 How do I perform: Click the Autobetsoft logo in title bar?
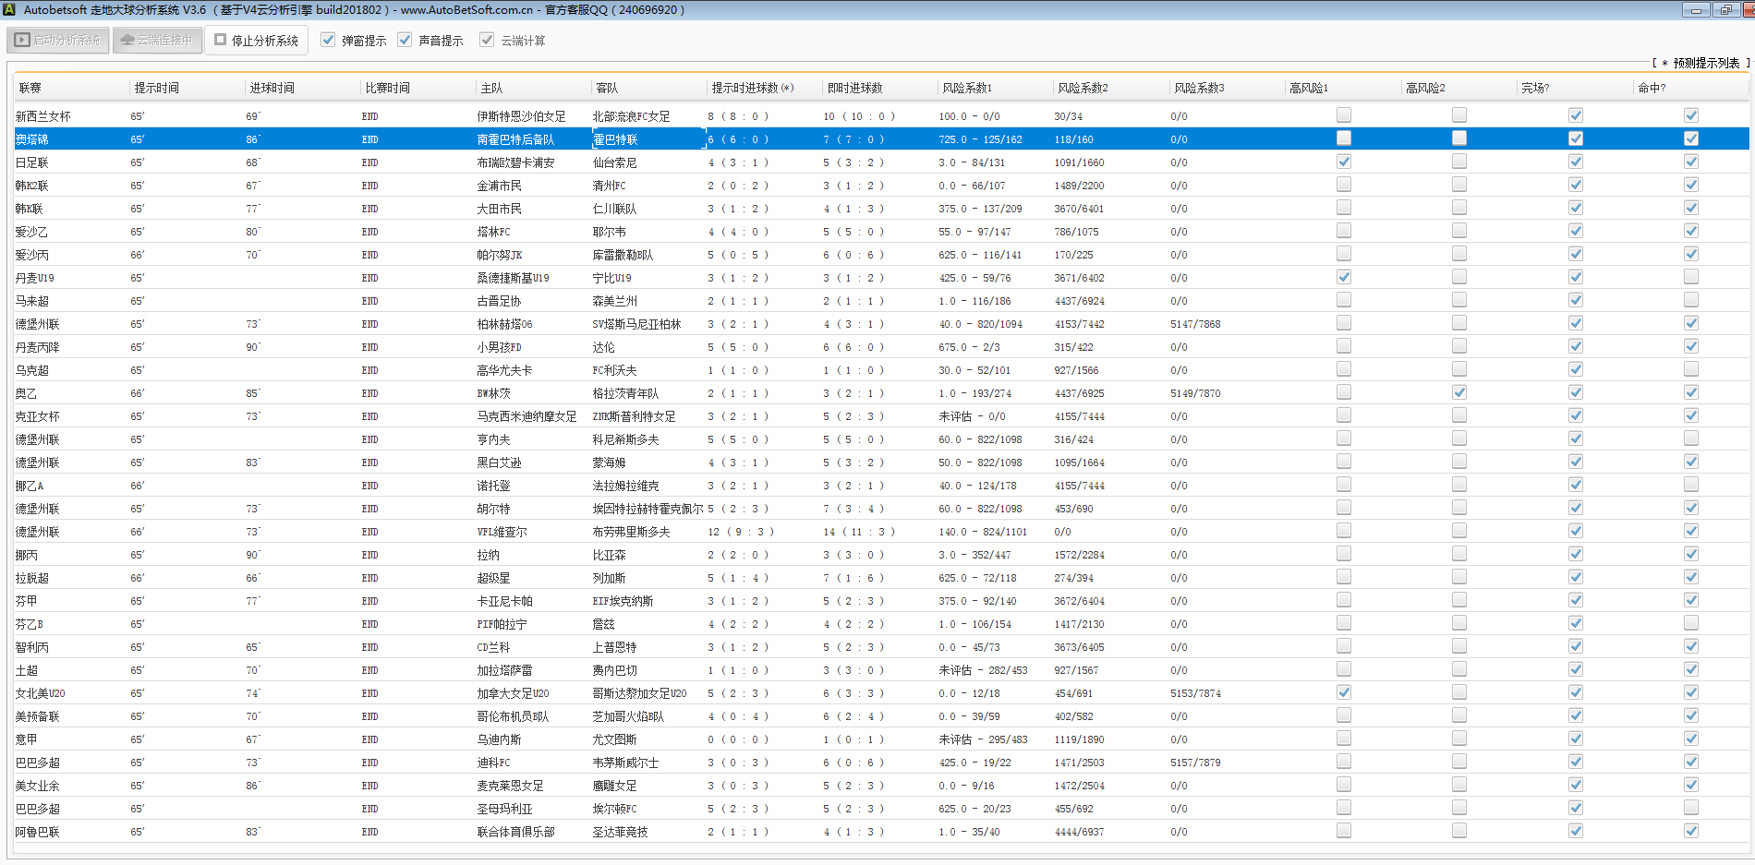[9, 10]
